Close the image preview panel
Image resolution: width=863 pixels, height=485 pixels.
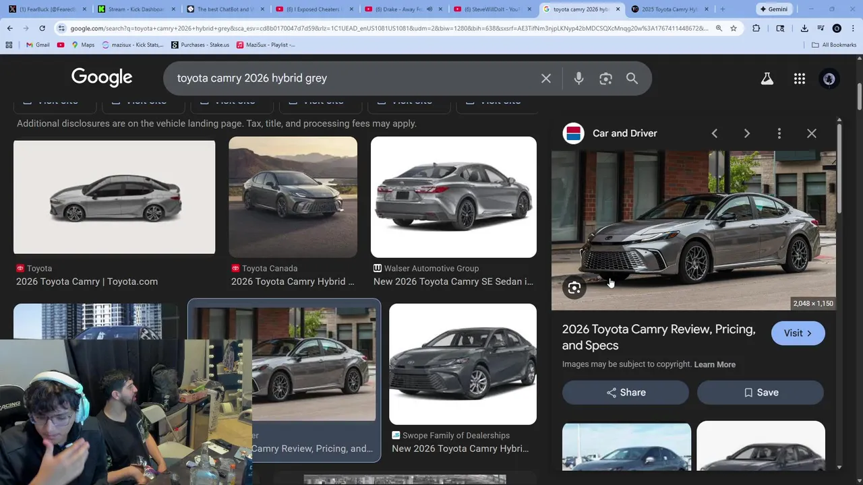tap(812, 133)
